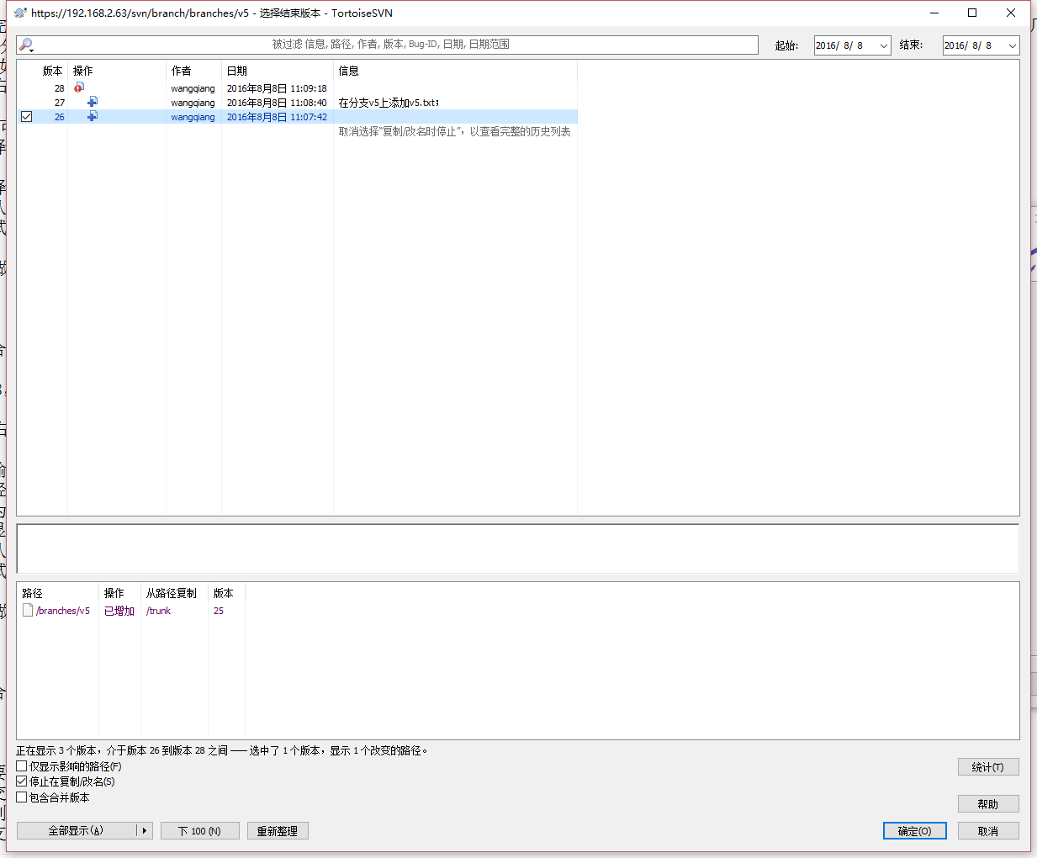1037x858 pixels.
Task: Expand the 全部显示 split-button arrow
Action: click(x=145, y=831)
